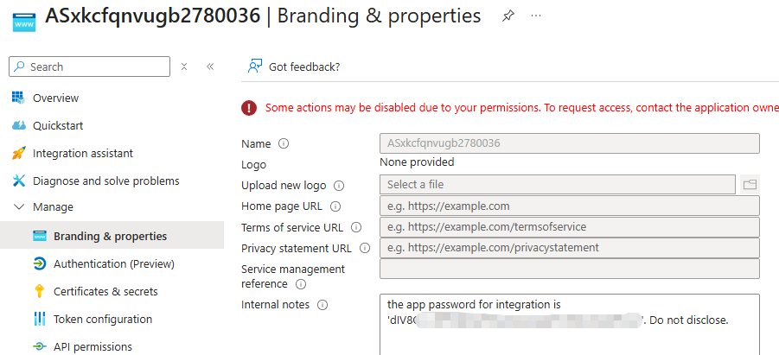Show info tooltip for Internal notes
The width and height of the screenshot is (779, 355).
[322, 305]
